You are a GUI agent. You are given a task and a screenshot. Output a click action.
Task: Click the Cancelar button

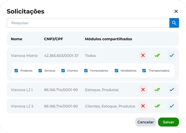click(146, 122)
